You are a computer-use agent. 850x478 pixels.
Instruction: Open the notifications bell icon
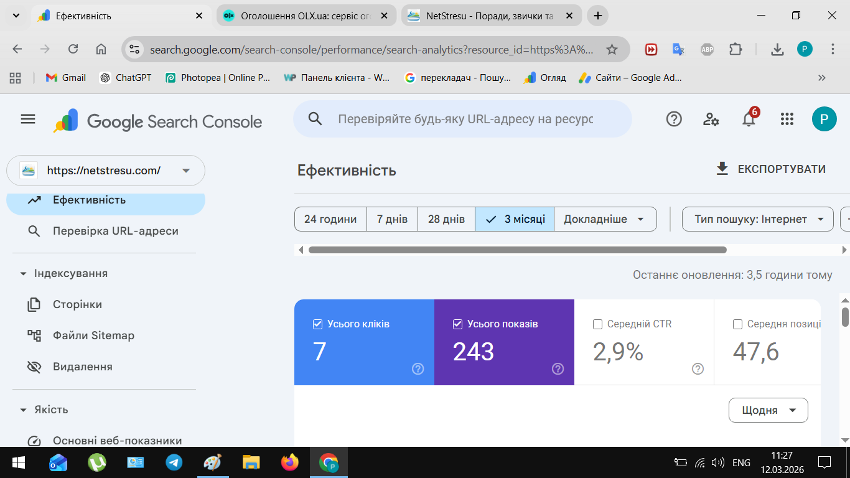749,119
